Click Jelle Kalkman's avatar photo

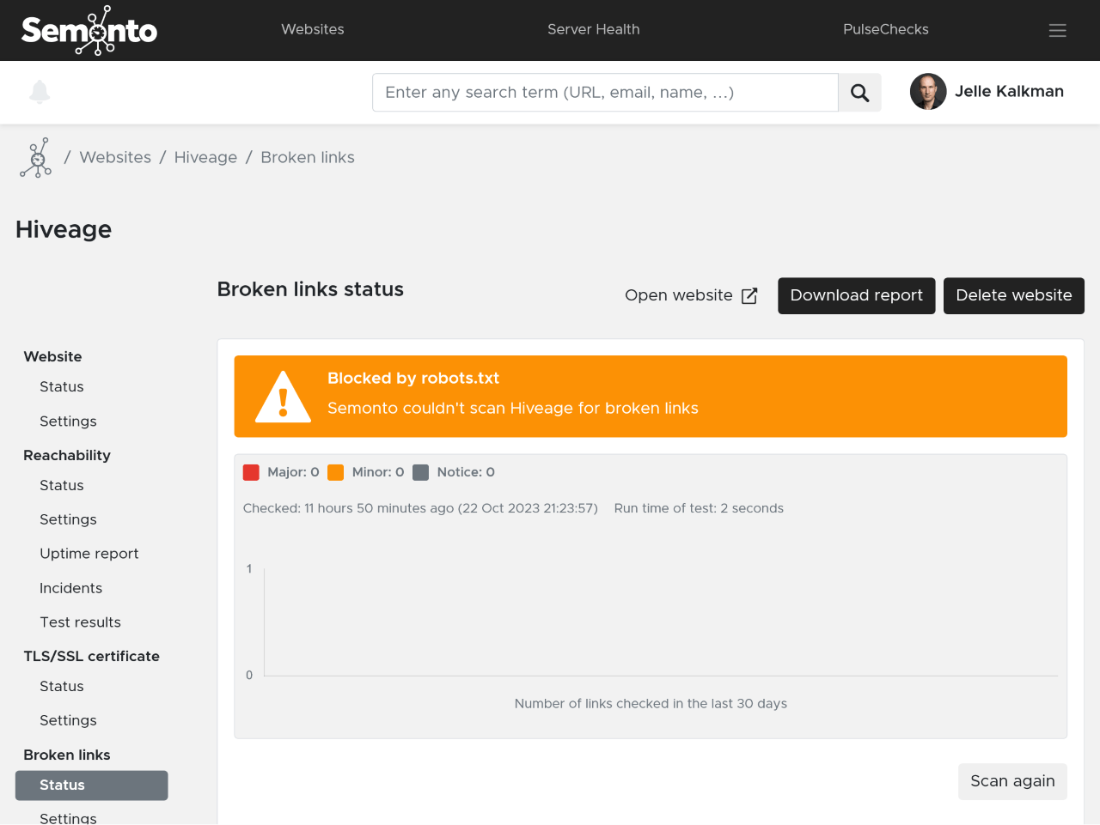click(928, 92)
